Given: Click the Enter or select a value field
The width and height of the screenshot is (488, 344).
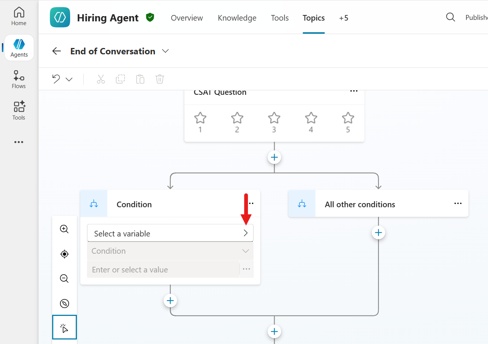Looking at the screenshot, I should pyautogui.click(x=163, y=269).
